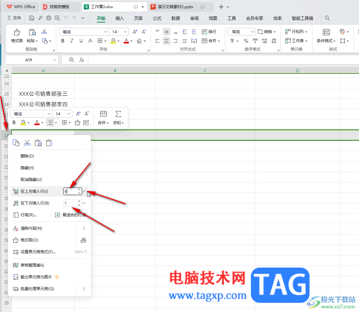Open the number format 常规 dropdown
359x312 pixels.
click(x=252, y=32)
